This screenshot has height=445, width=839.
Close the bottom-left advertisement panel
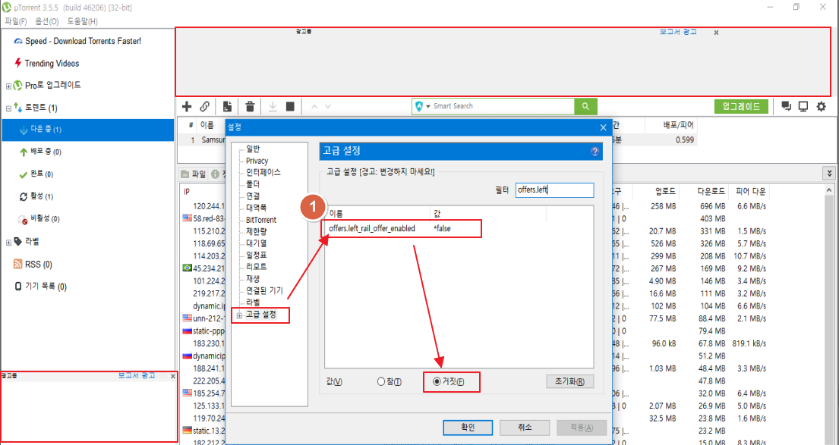173,376
